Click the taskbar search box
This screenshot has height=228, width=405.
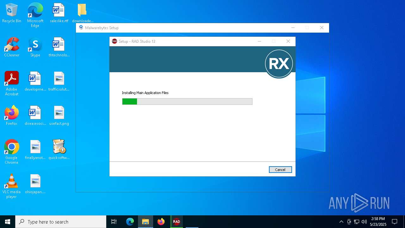(x=61, y=222)
